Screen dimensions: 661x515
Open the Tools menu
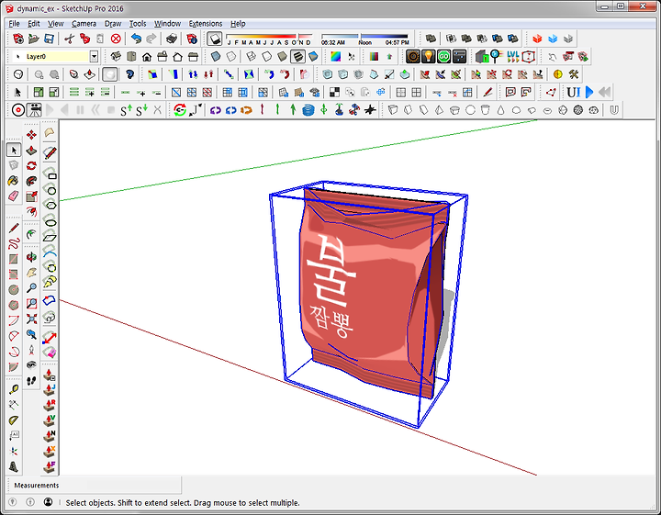pyautogui.click(x=138, y=24)
